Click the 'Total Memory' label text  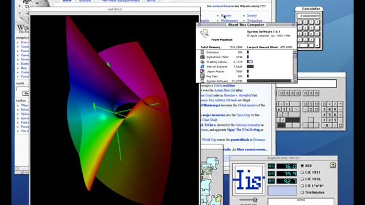210,47
